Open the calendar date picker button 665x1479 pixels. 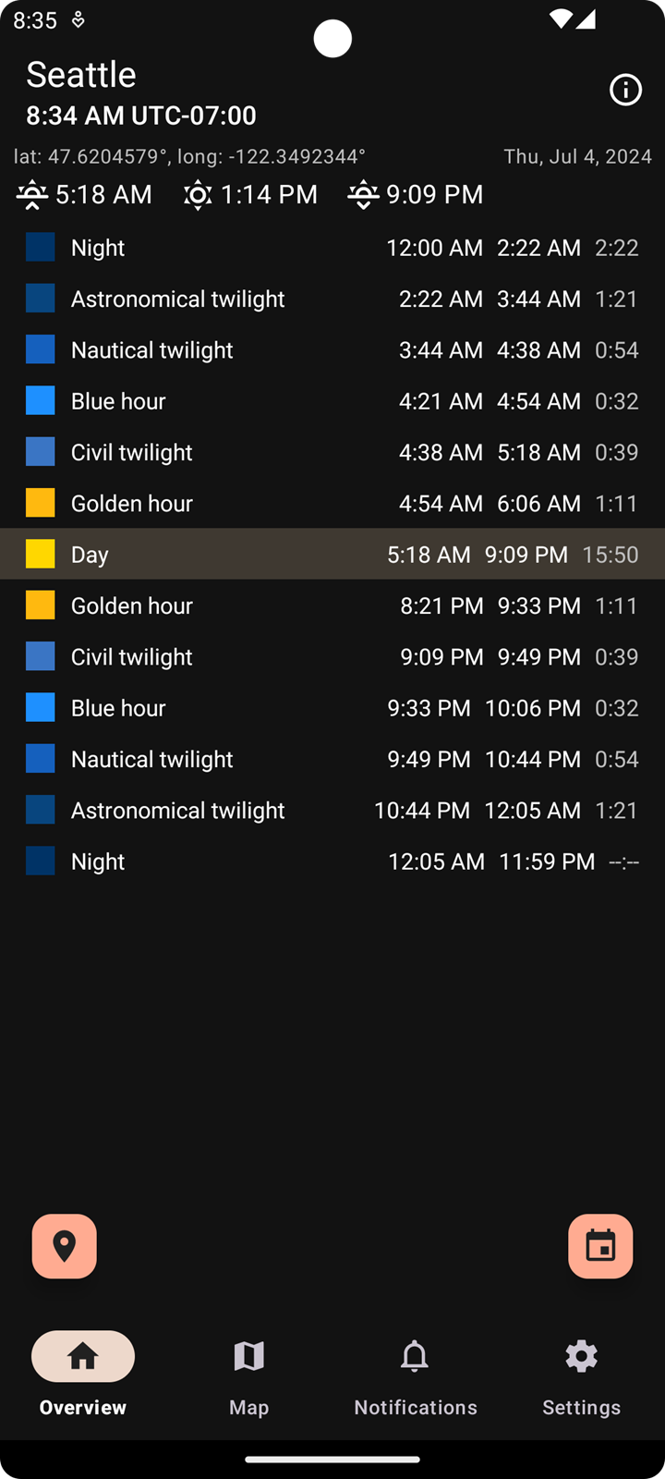tap(600, 1246)
